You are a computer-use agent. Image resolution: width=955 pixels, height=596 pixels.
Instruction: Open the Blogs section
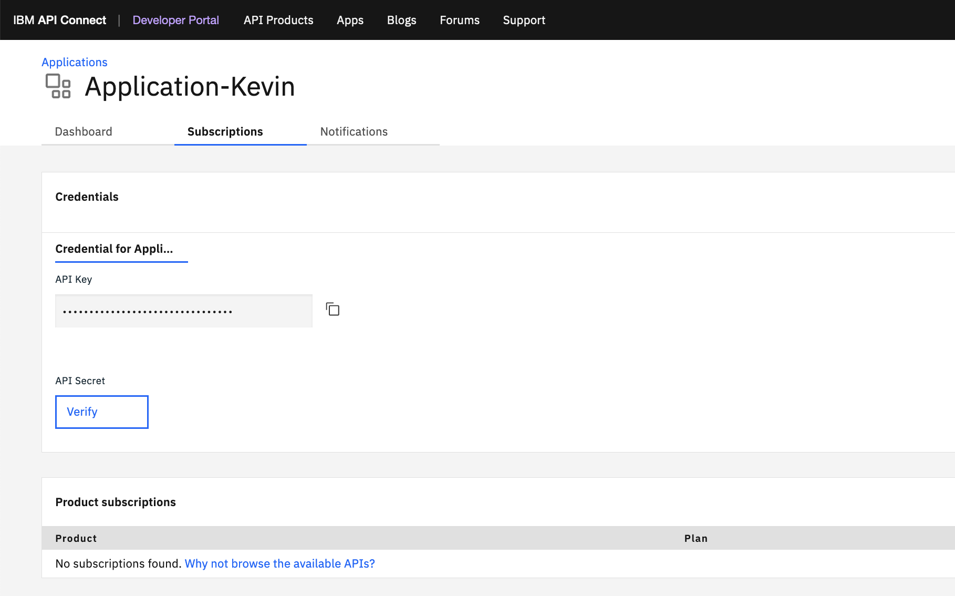point(401,20)
